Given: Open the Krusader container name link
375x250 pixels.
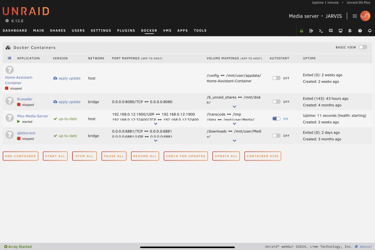Looking at the screenshot, I should pos(25,99).
